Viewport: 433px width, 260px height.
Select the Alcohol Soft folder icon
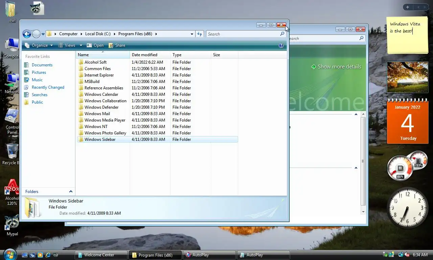click(81, 62)
